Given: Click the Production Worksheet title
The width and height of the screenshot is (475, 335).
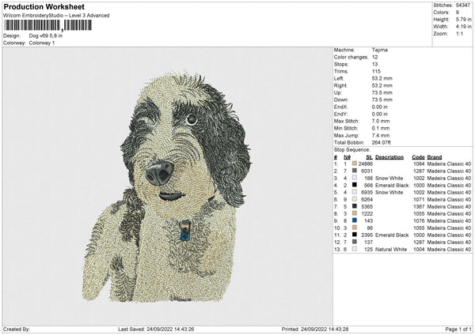Looking at the screenshot, I should [x=44, y=6].
